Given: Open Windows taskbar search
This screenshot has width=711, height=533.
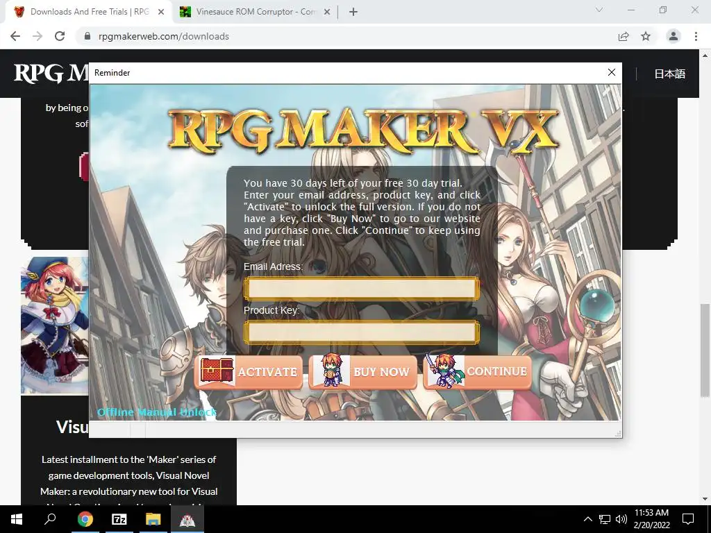Looking at the screenshot, I should (x=50, y=519).
